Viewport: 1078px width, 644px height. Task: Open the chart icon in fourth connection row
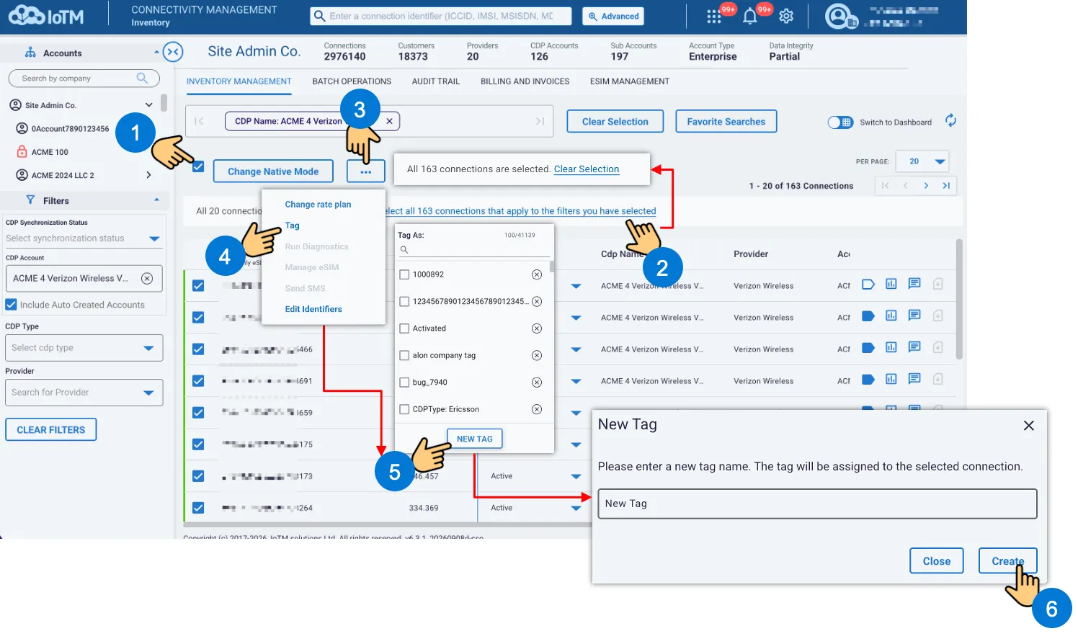click(891, 379)
